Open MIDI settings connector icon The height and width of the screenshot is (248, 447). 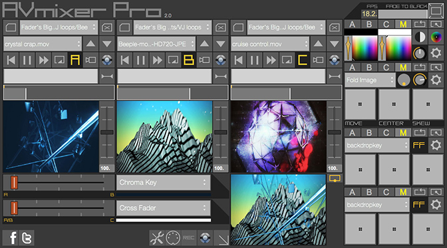tap(173, 238)
